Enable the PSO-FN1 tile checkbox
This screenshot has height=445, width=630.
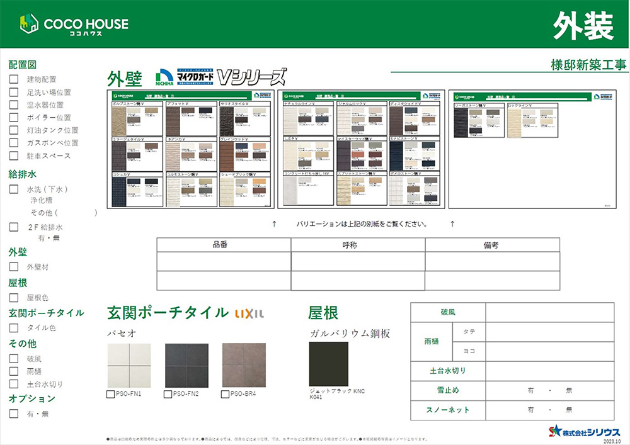pyautogui.click(x=111, y=394)
